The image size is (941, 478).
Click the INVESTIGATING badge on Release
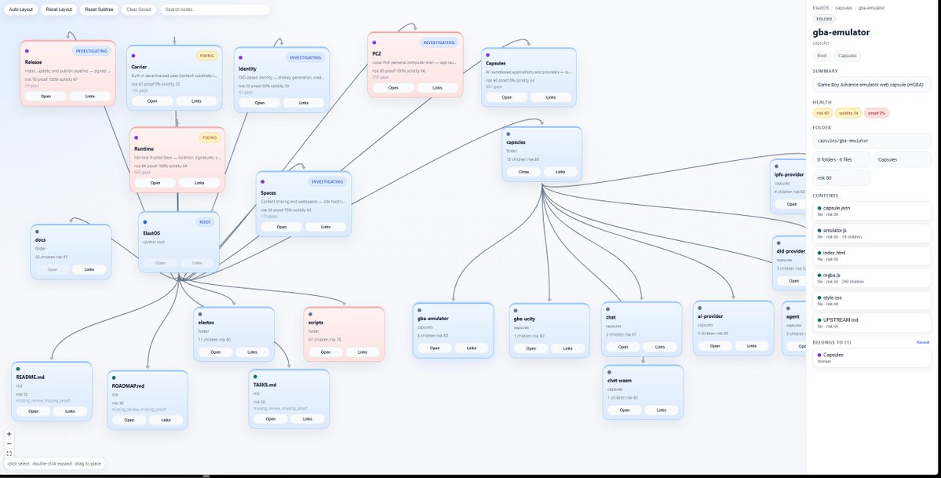point(92,52)
